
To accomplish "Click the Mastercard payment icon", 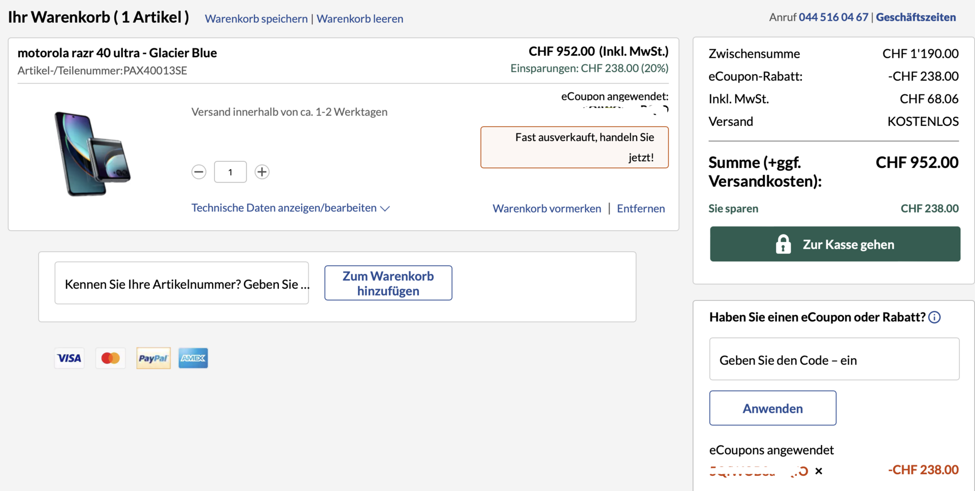I will click(x=111, y=358).
